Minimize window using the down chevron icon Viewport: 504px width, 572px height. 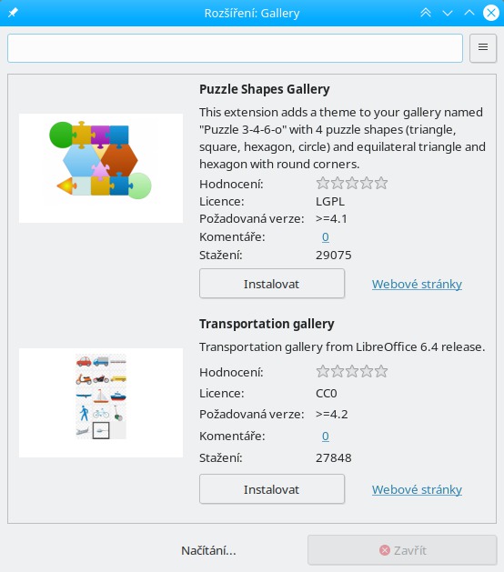448,13
